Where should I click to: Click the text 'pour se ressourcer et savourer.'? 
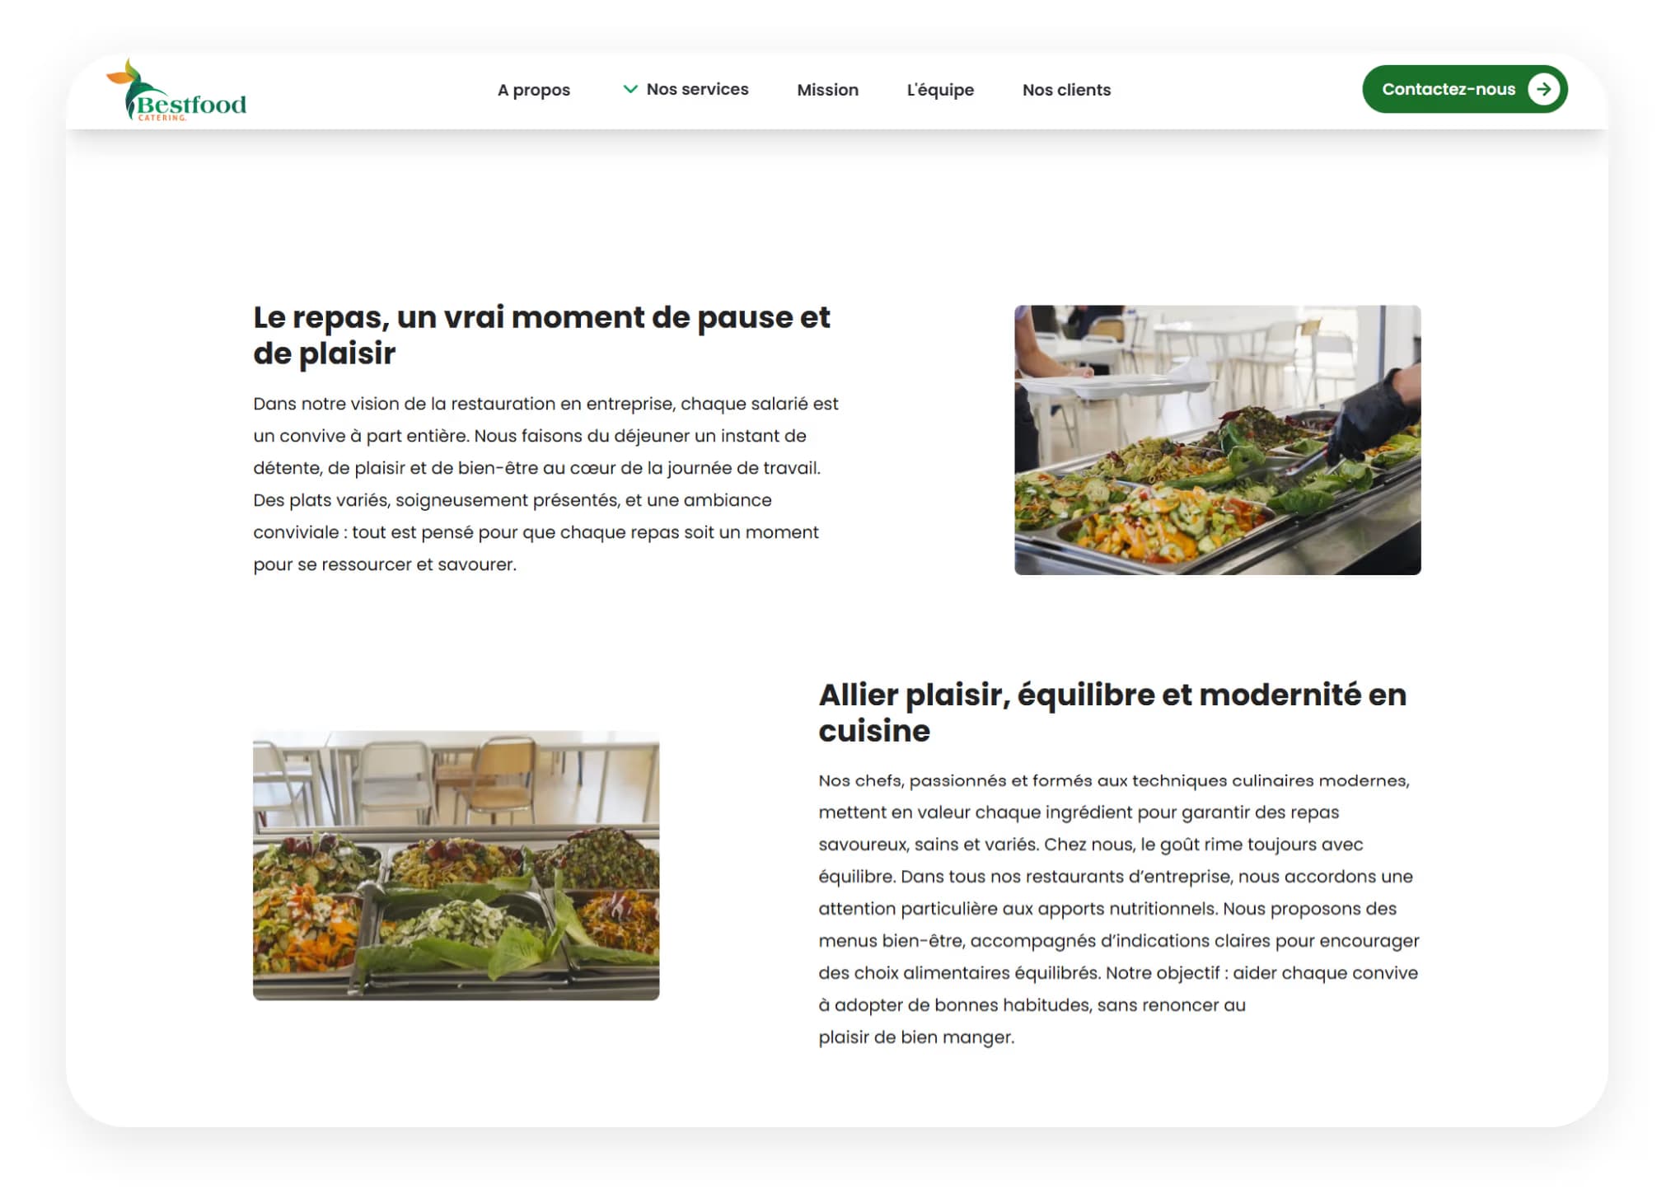coord(385,564)
